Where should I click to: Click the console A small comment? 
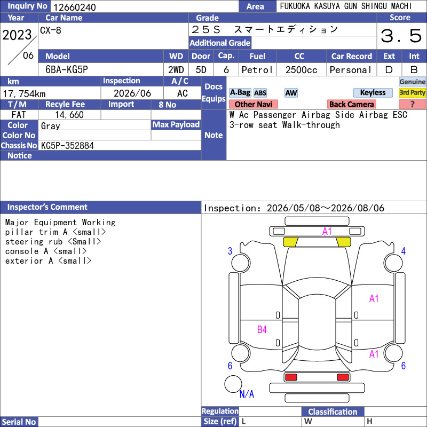click(x=46, y=251)
